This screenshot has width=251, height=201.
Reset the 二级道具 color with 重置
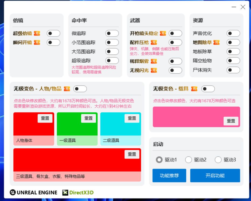coord(132,119)
